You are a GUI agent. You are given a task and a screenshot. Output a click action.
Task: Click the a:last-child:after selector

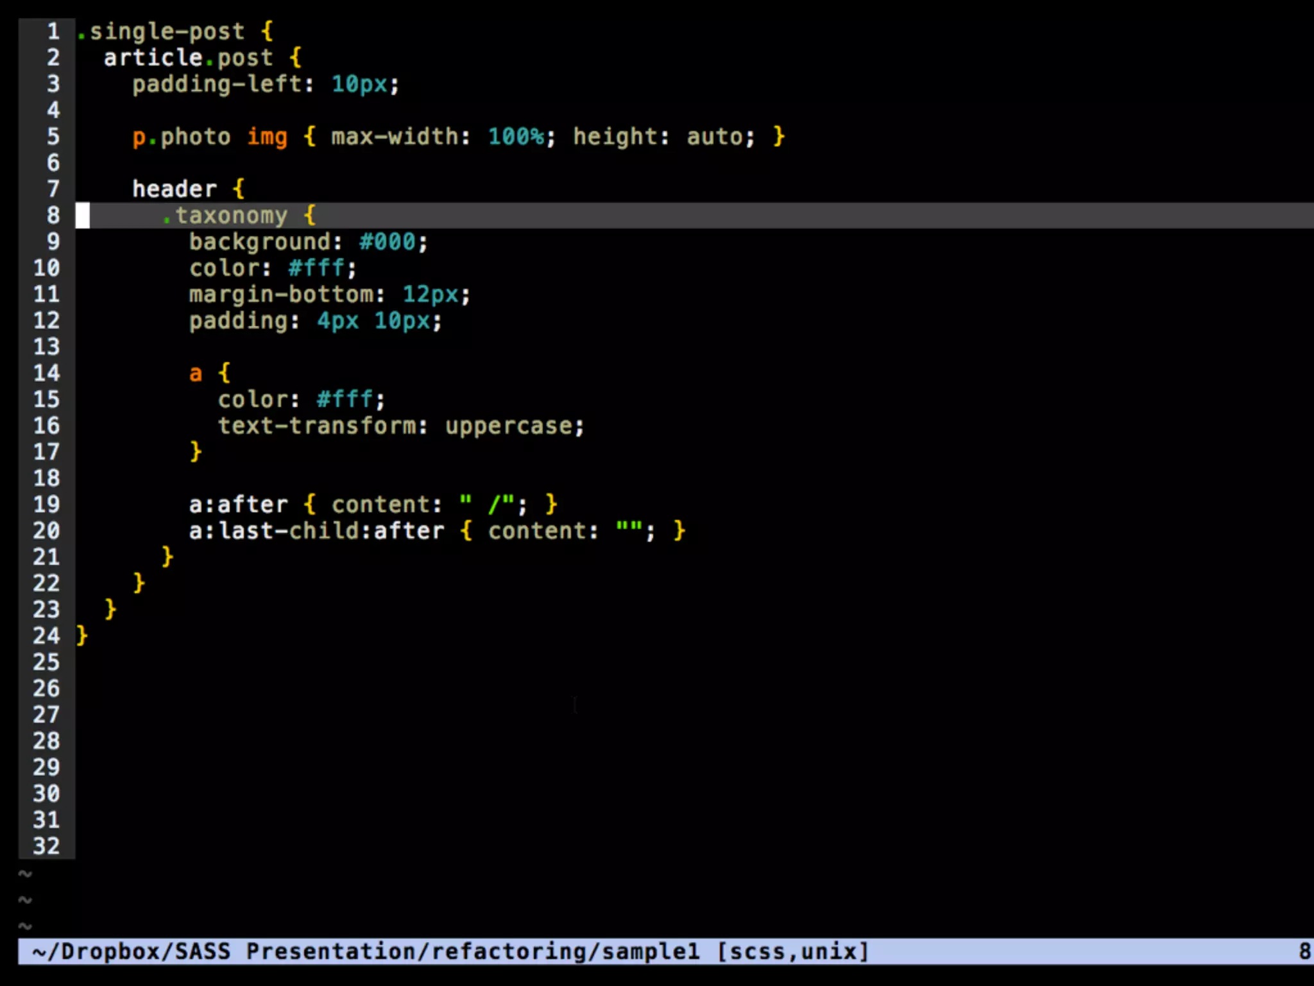point(316,532)
